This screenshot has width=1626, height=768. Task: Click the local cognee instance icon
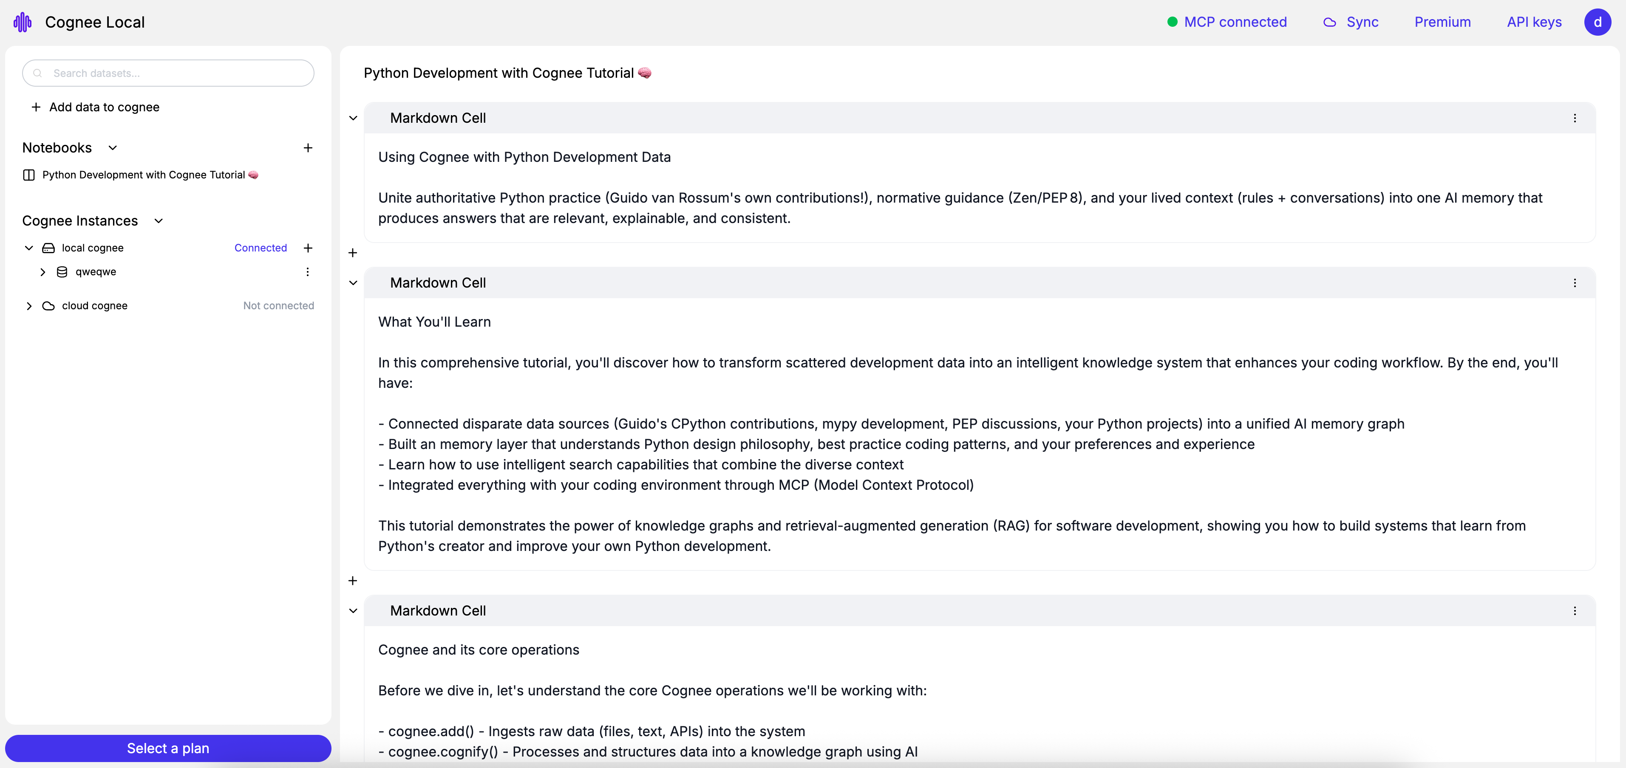point(48,247)
